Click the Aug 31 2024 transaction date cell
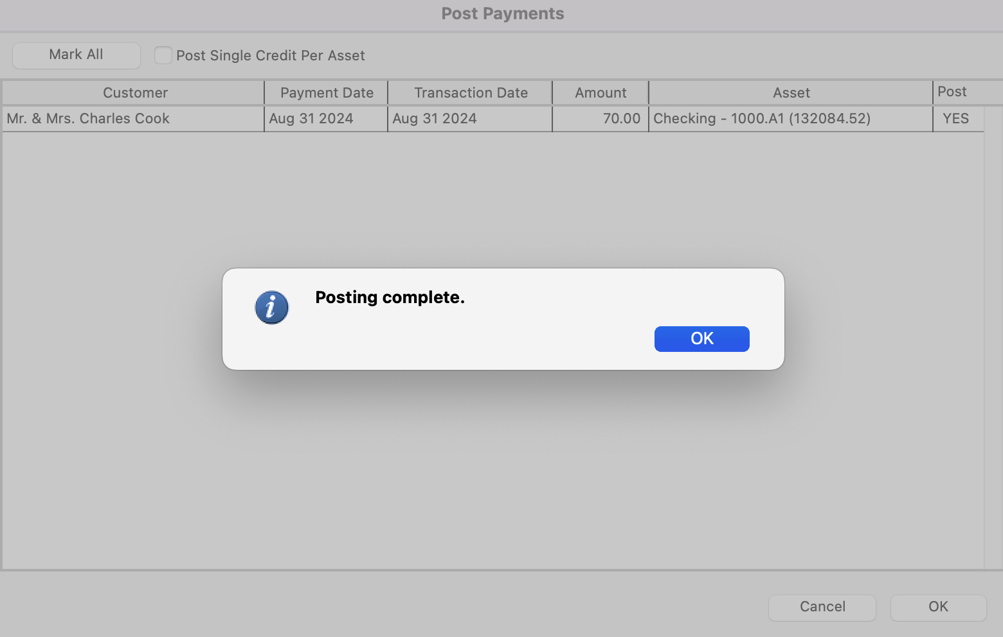1003x637 pixels. click(435, 119)
